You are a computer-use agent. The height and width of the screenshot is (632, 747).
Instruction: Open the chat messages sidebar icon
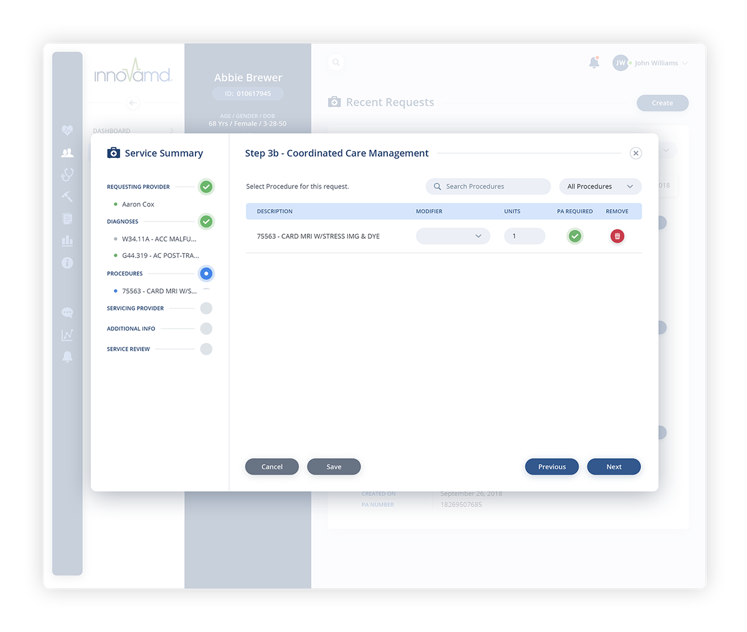coord(67,313)
